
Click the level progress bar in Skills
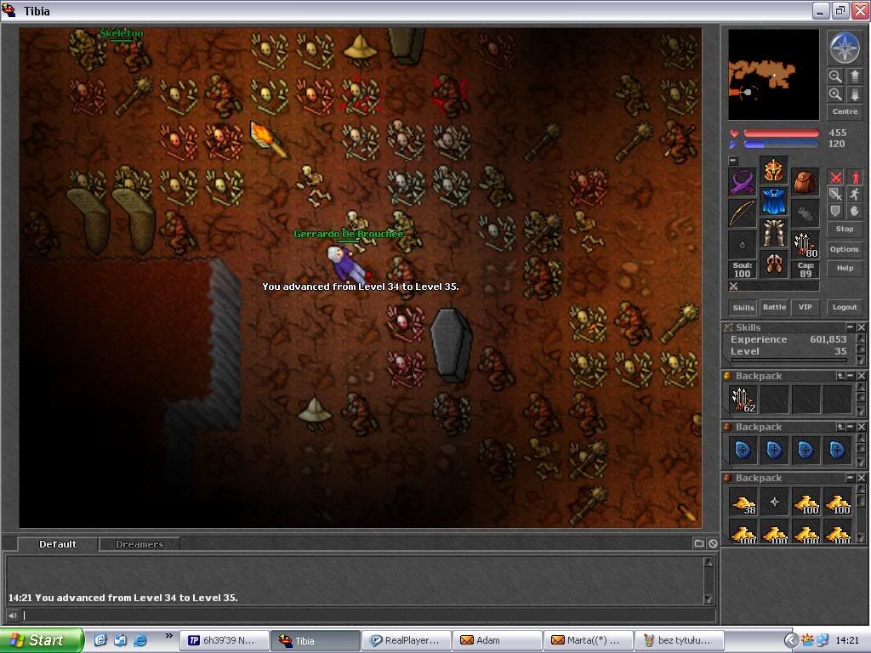click(x=789, y=360)
